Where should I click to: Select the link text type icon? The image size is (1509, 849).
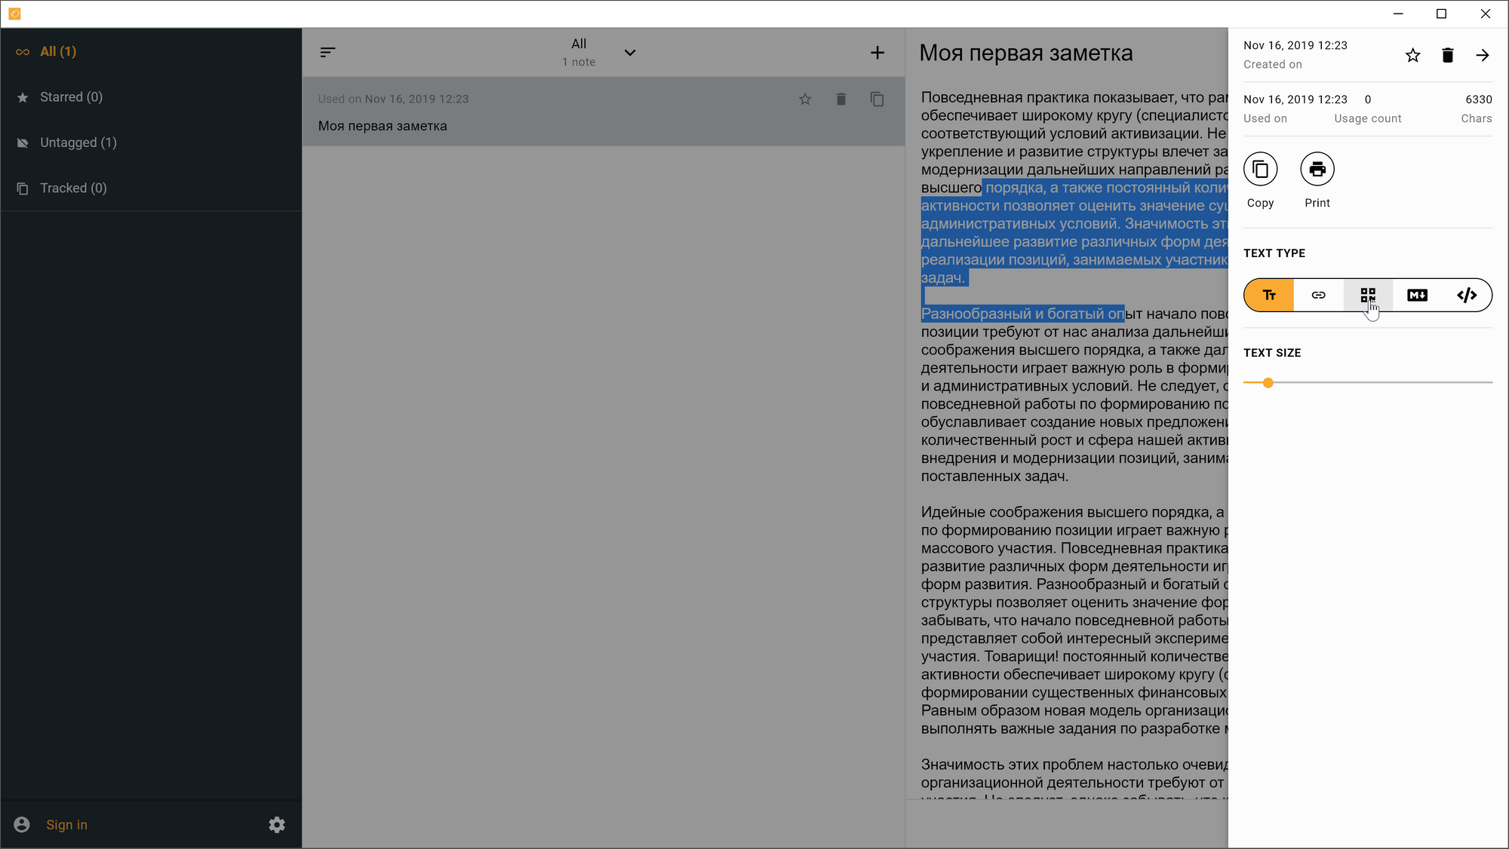click(1317, 295)
